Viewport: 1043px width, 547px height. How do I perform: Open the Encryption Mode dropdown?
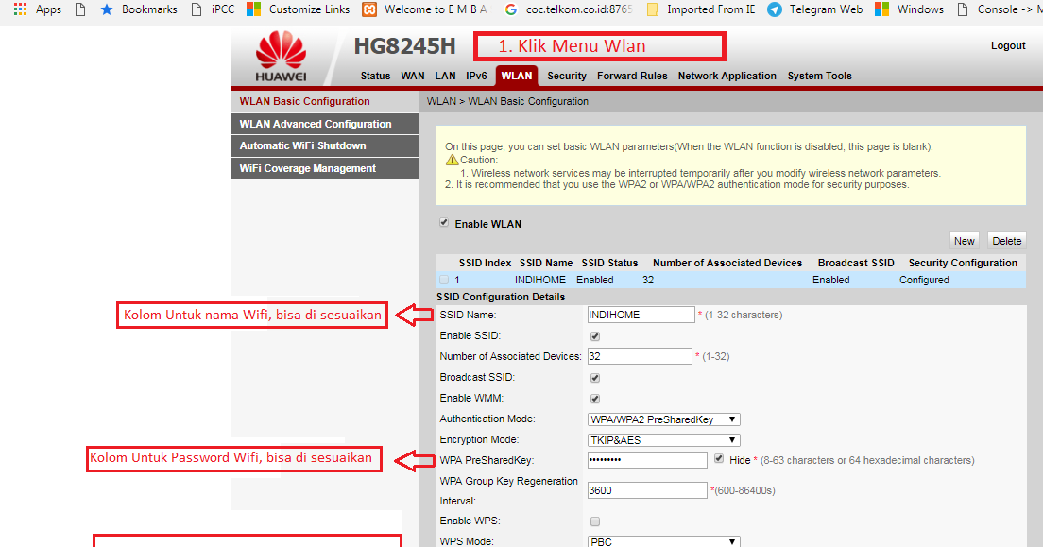coord(663,439)
